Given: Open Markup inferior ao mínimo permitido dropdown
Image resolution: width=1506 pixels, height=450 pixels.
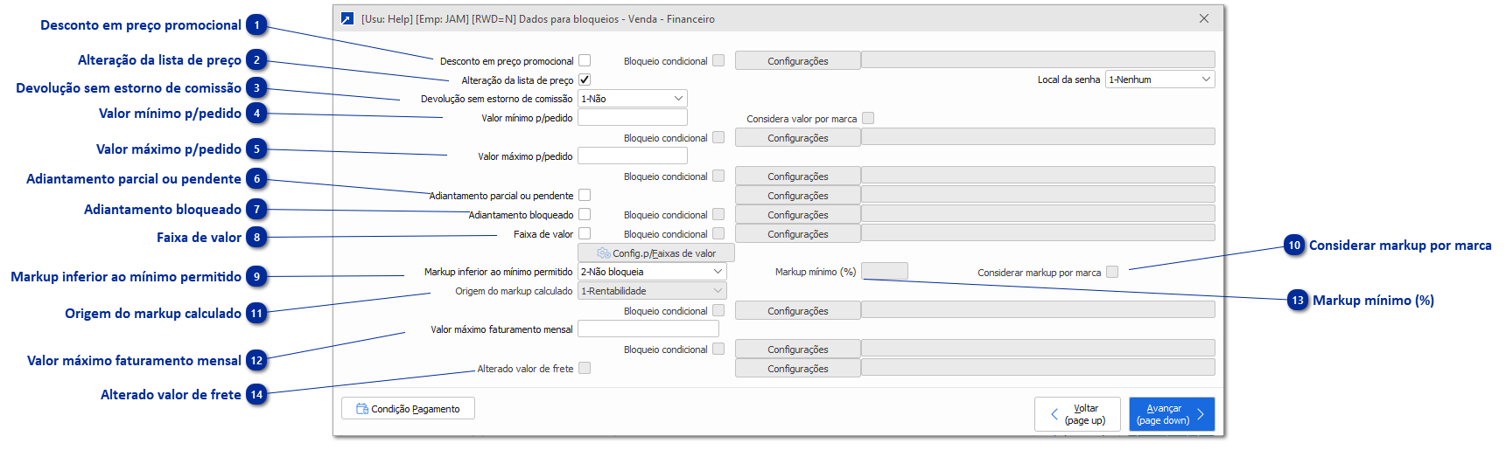Looking at the screenshot, I should click(652, 272).
